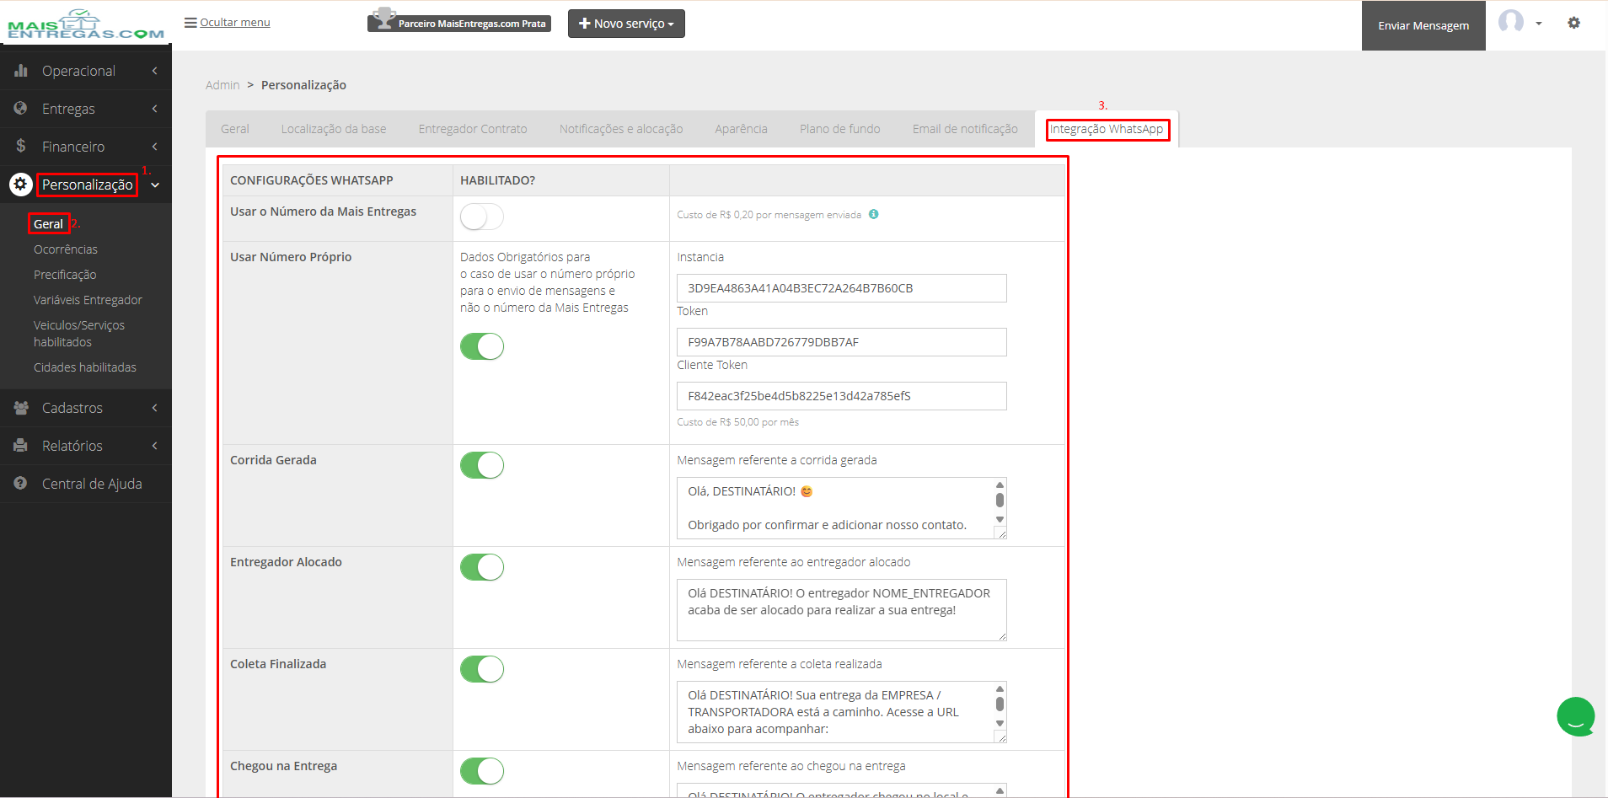Viewport: 1608px width, 798px height.
Task: Open the green chat support bubble
Action: tap(1576, 717)
